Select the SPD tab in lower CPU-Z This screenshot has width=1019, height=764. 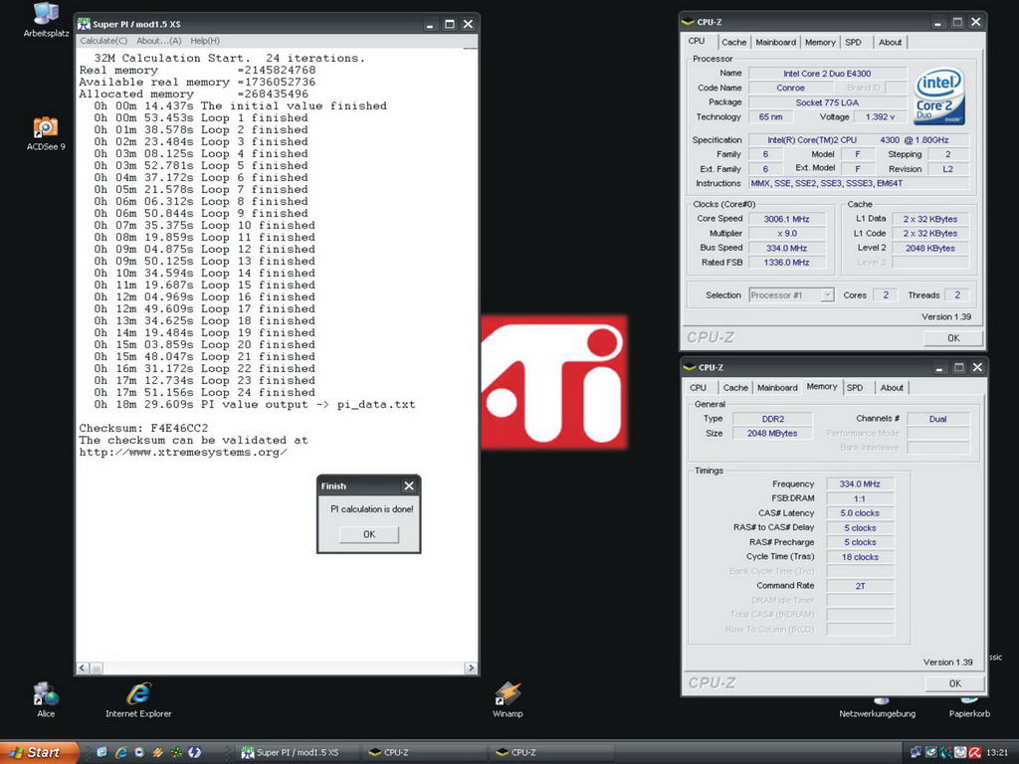(x=855, y=388)
